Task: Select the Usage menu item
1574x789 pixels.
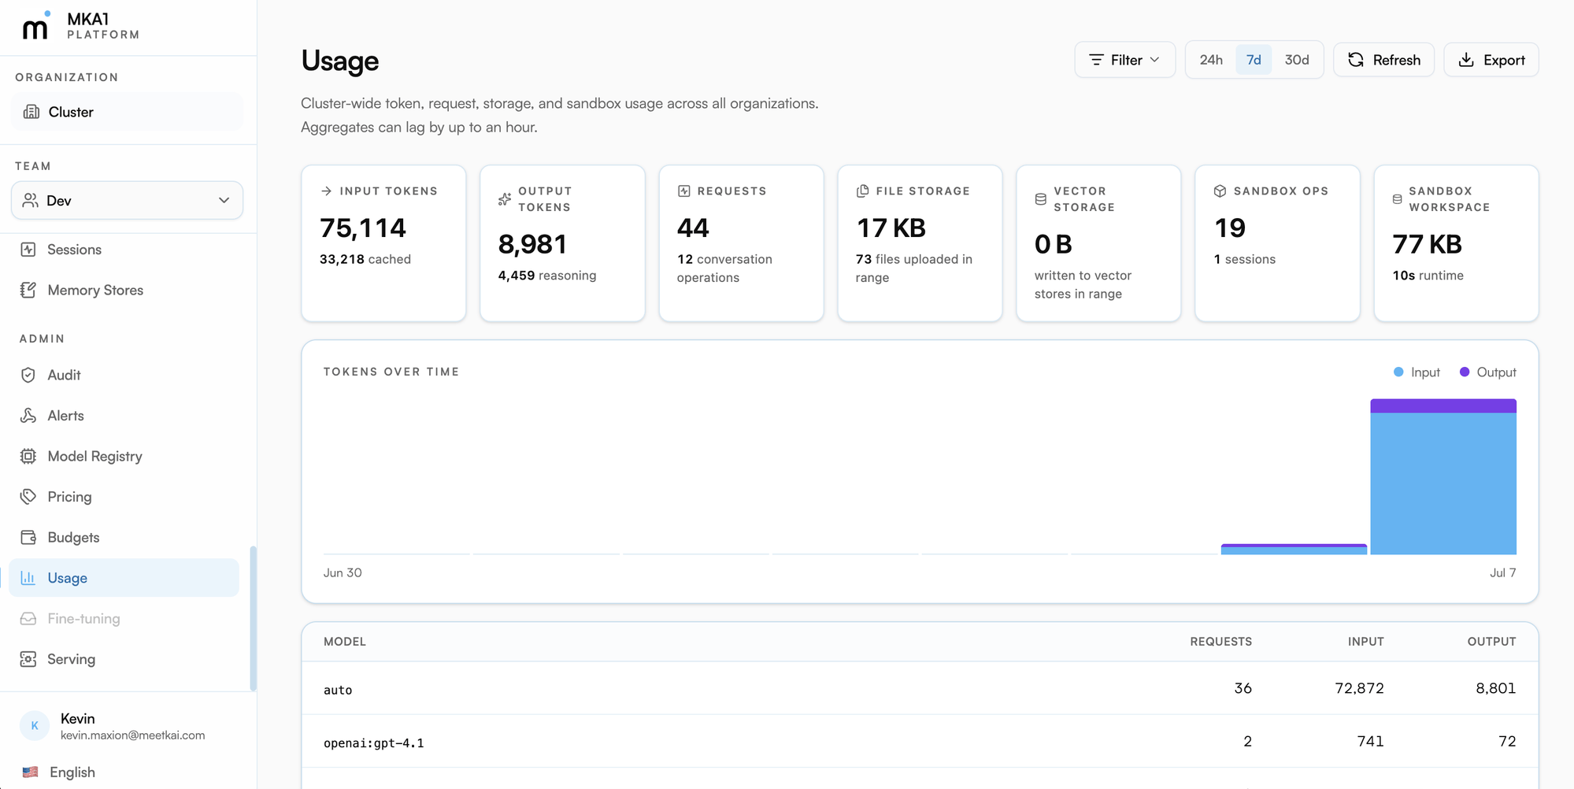Action: coord(124,578)
